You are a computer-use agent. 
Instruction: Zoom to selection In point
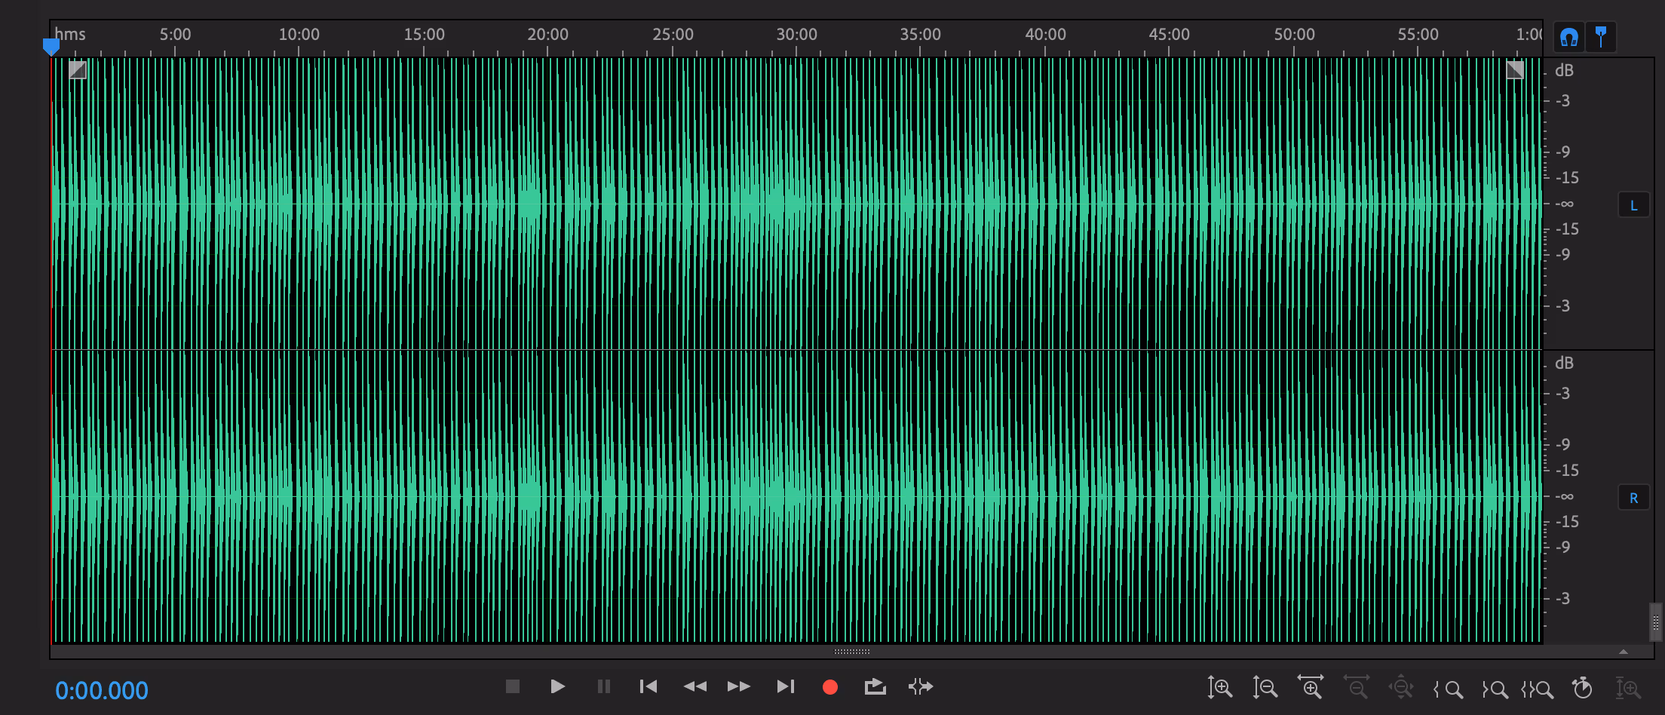click(x=1448, y=689)
